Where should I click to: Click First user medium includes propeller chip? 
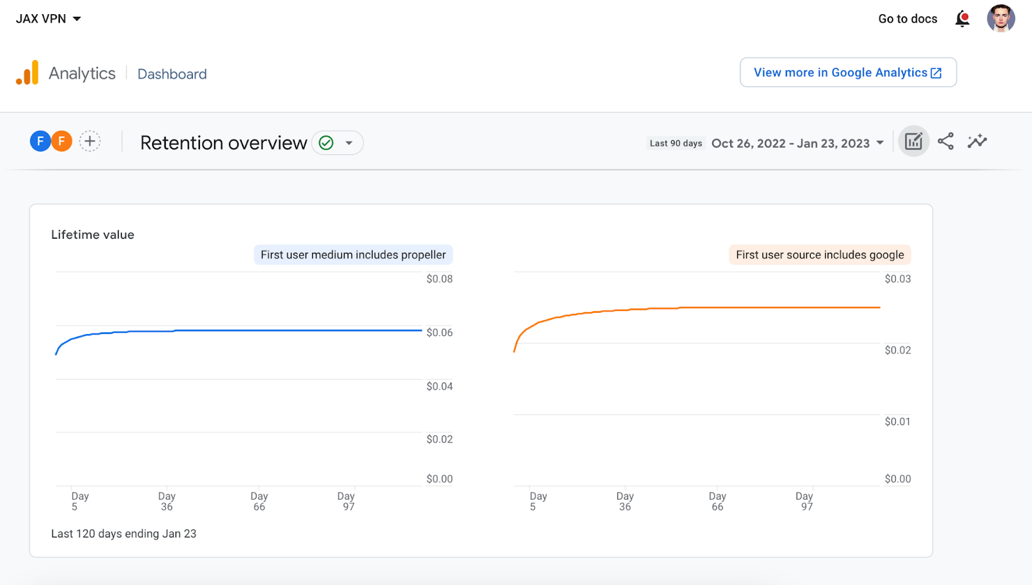tap(353, 255)
